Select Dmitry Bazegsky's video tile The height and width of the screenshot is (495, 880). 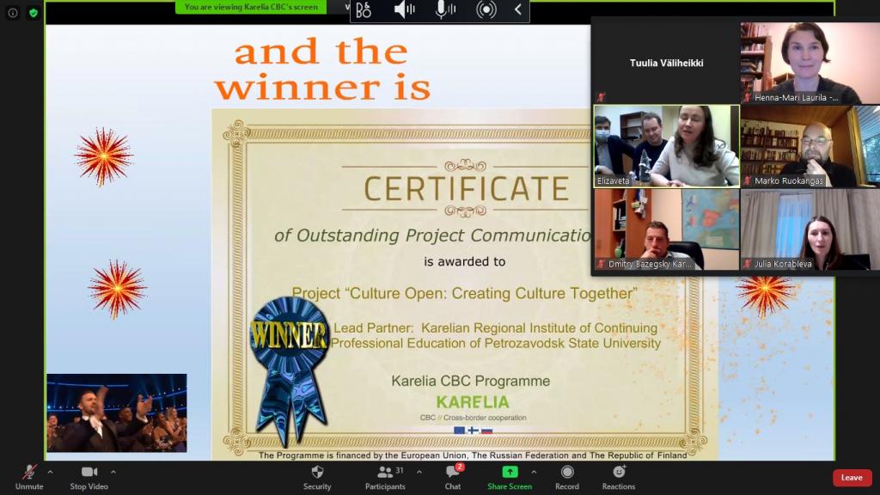pyautogui.click(x=667, y=229)
